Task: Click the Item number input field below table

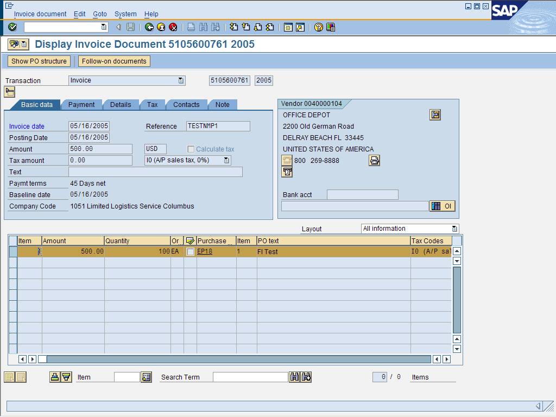Action: pos(127,377)
